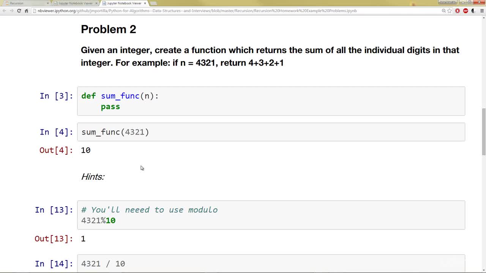Open the browser home page icon
This screenshot has width=486, height=273.
(x=26, y=11)
